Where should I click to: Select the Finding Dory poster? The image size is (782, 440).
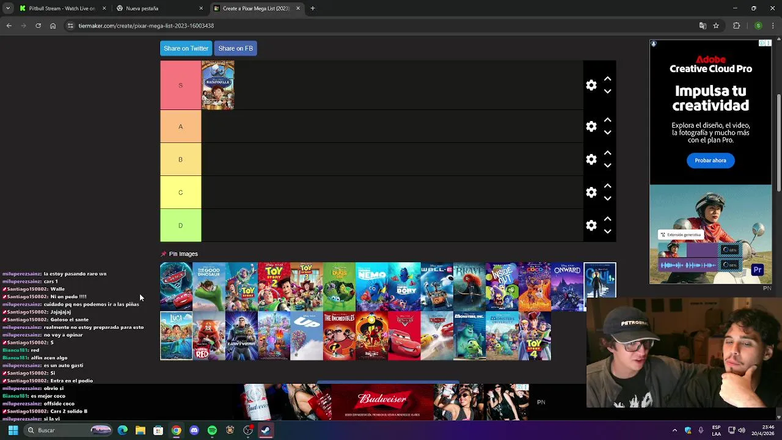[x=404, y=287]
